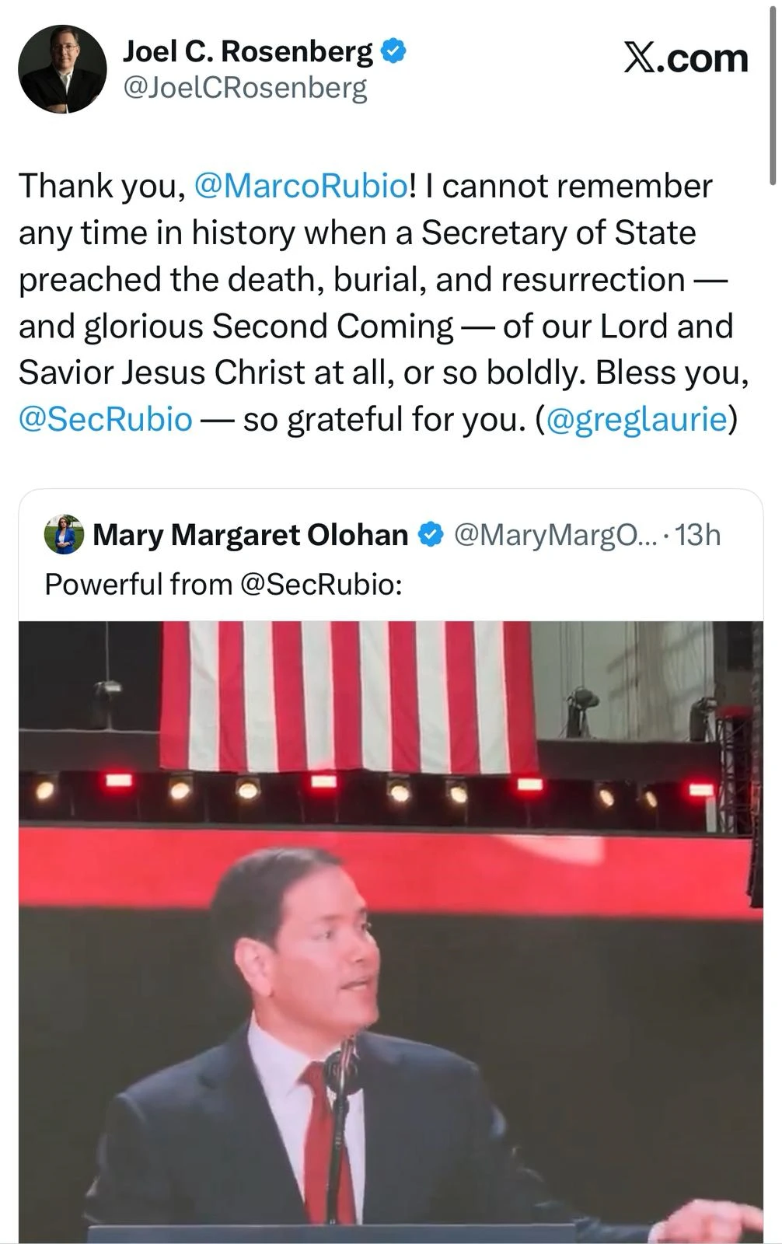
Task: Click @SecRubio in the quoted tweet text
Action: point(321,584)
